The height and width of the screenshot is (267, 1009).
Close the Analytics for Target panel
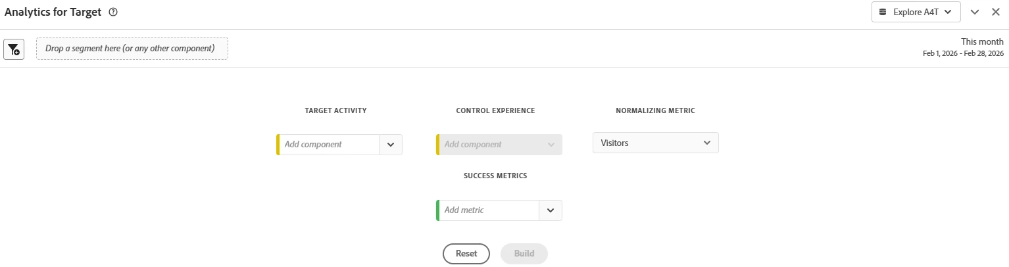coord(995,12)
